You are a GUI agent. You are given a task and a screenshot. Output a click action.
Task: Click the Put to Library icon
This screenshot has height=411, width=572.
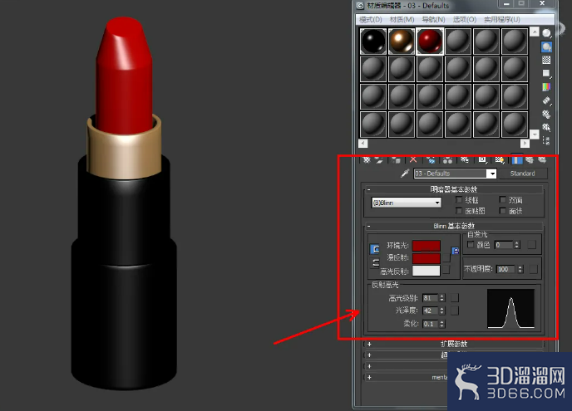tap(465, 160)
